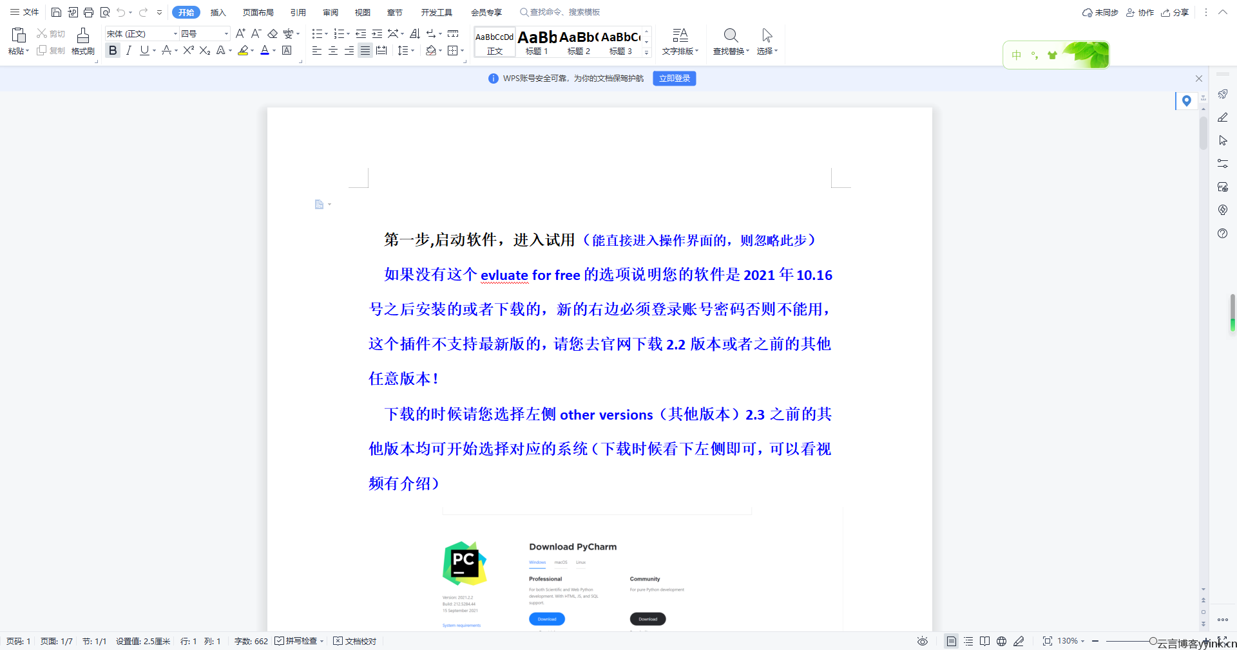Select the Format Painter tool
This screenshot has width=1237, height=650.
point(82,41)
